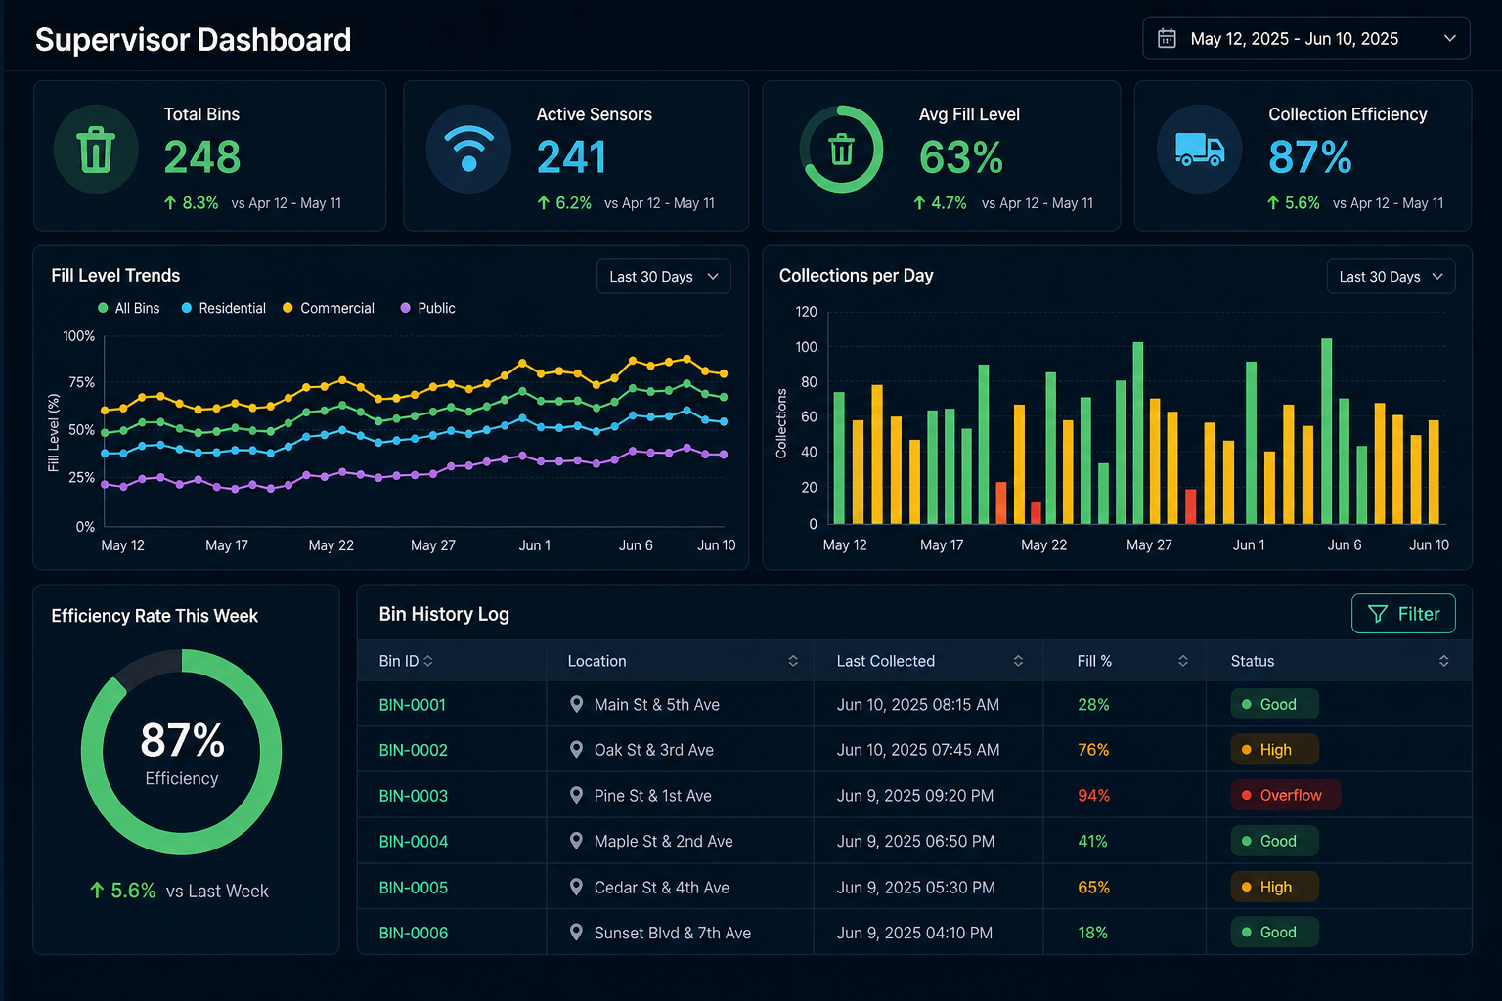Open BIN-0005 link
The image size is (1502, 1001).
point(414,887)
